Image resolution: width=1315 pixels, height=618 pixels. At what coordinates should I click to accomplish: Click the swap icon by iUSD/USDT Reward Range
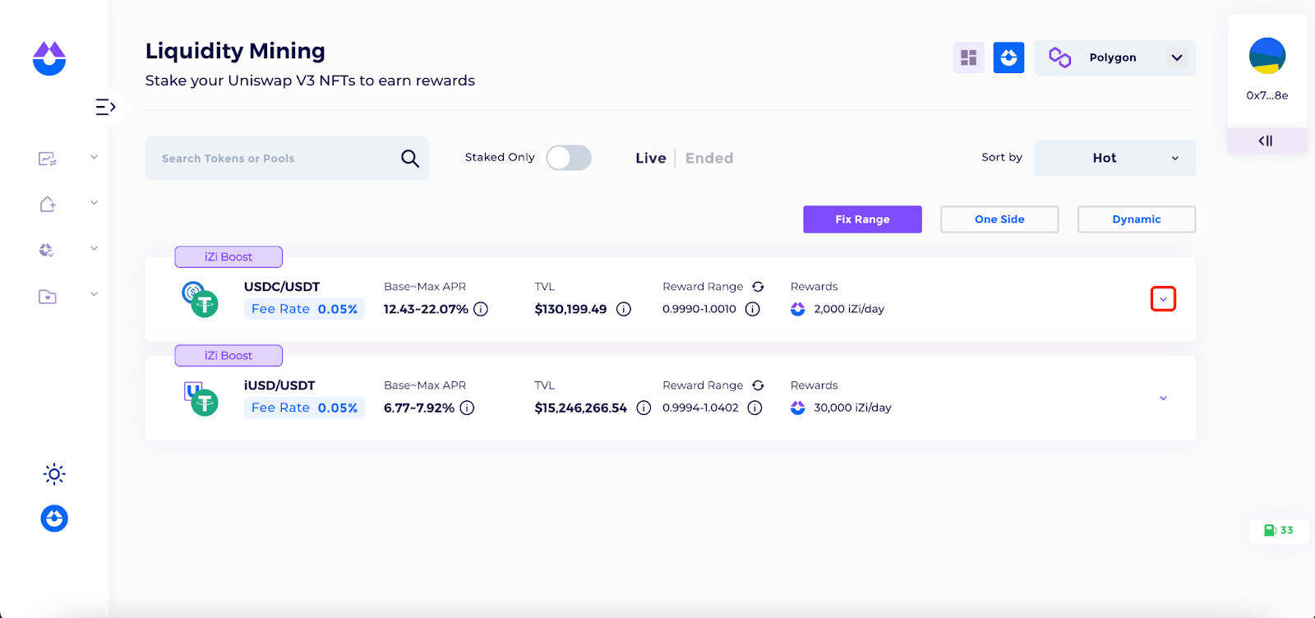click(758, 385)
